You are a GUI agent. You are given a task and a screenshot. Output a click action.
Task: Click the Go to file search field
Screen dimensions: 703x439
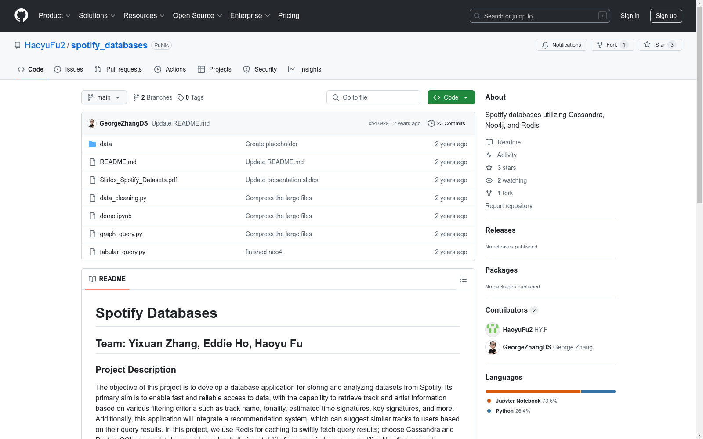click(x=373, y=97)
